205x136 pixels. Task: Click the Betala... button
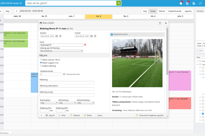click(x=89, y=115)
